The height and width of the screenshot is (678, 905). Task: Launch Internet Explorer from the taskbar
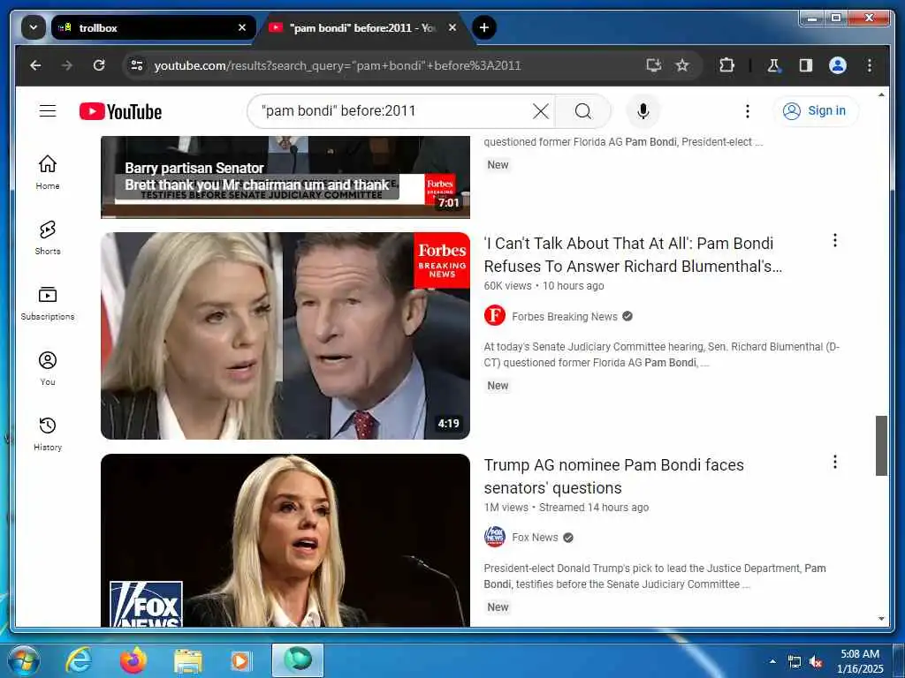coord(79,660)
